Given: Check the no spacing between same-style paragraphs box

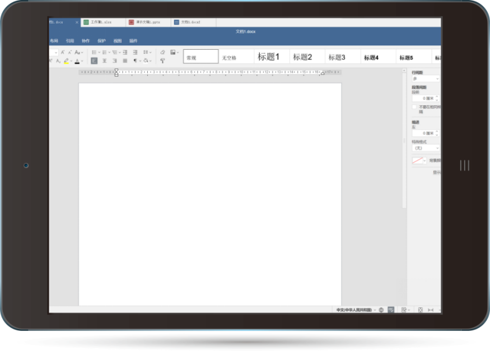Looking at the screenshot, I should click(415, 106).
